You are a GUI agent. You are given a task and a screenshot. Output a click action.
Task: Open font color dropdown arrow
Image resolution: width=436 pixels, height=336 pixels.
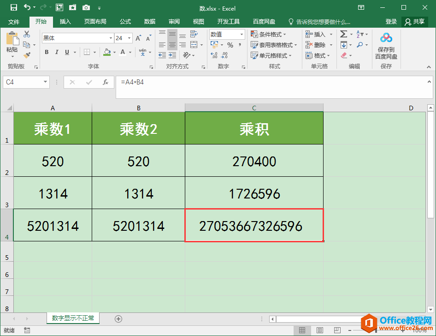pos(130,52)
